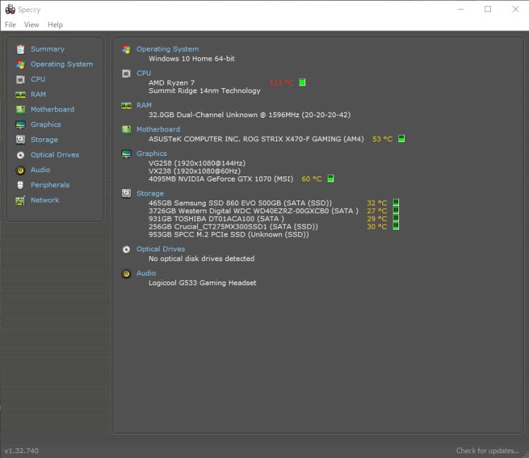This screenshot has width=529, height=458.
Task: Click the GTX 1070 temperature indicator square
Action: tap(331, 179)
